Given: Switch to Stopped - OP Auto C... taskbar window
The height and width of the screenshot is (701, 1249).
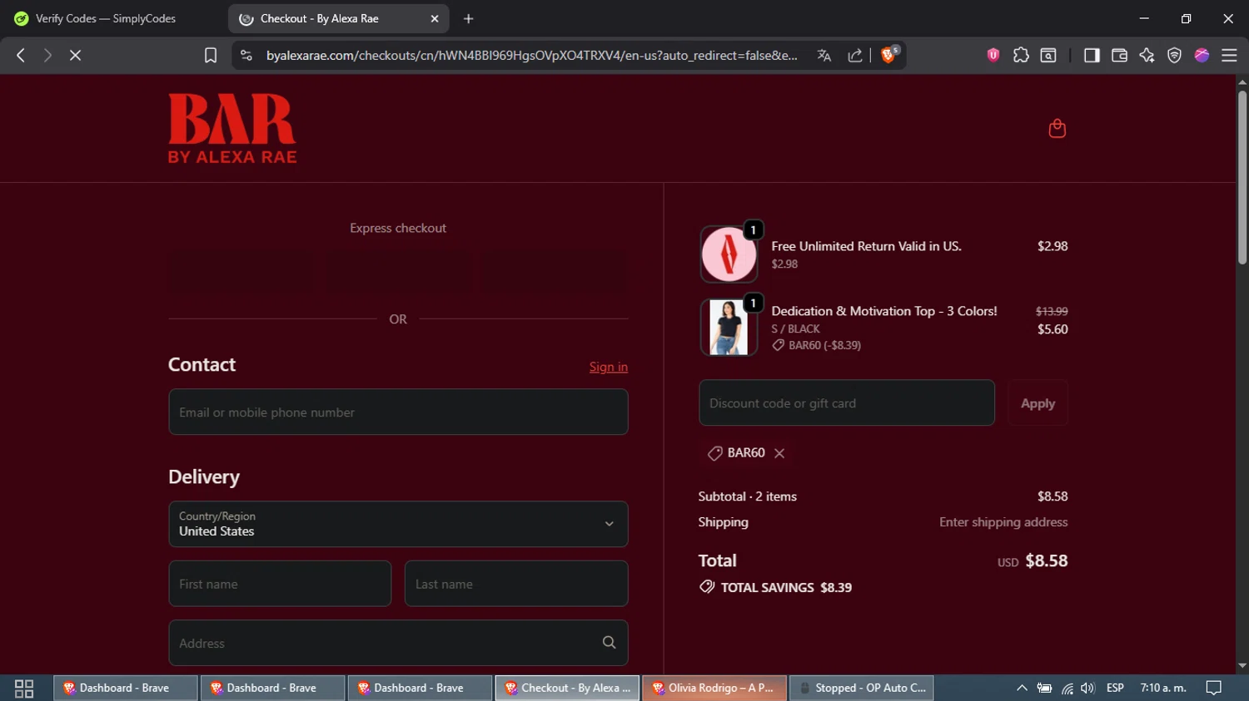Looking at the screenshot, I should click(862, 688).
